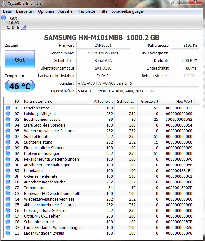Click the Eigenschaften features field

[138, 91]
